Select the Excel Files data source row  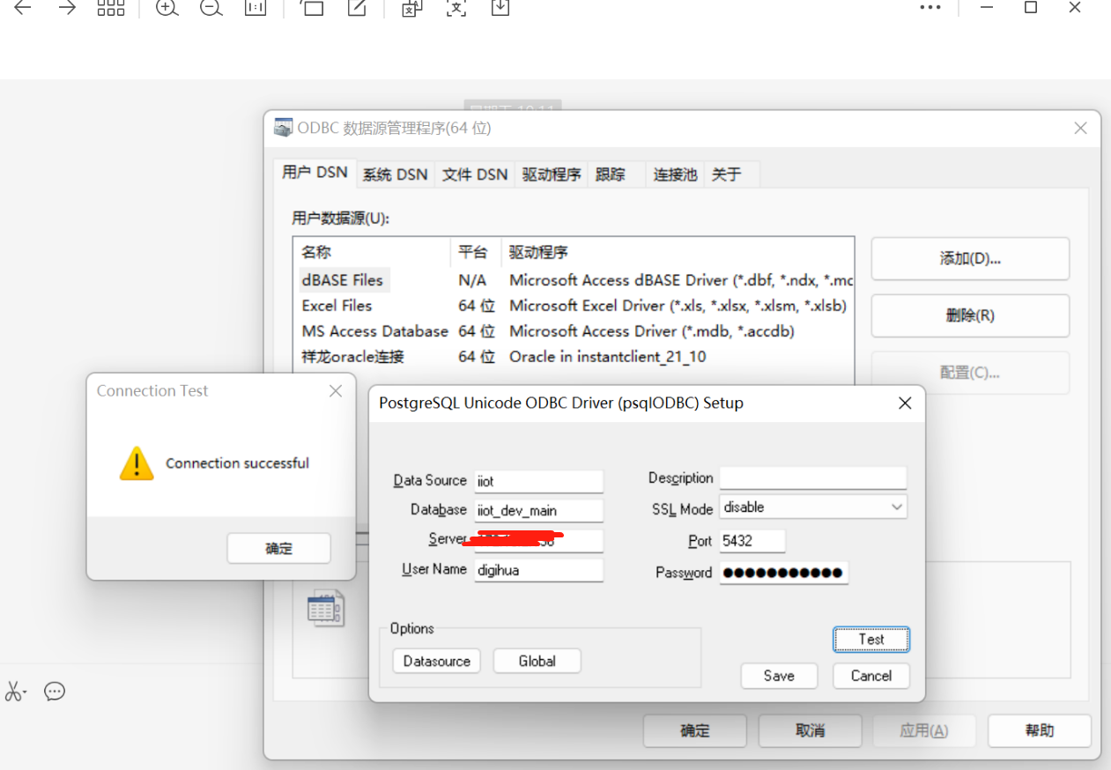[x=337, y=306]
